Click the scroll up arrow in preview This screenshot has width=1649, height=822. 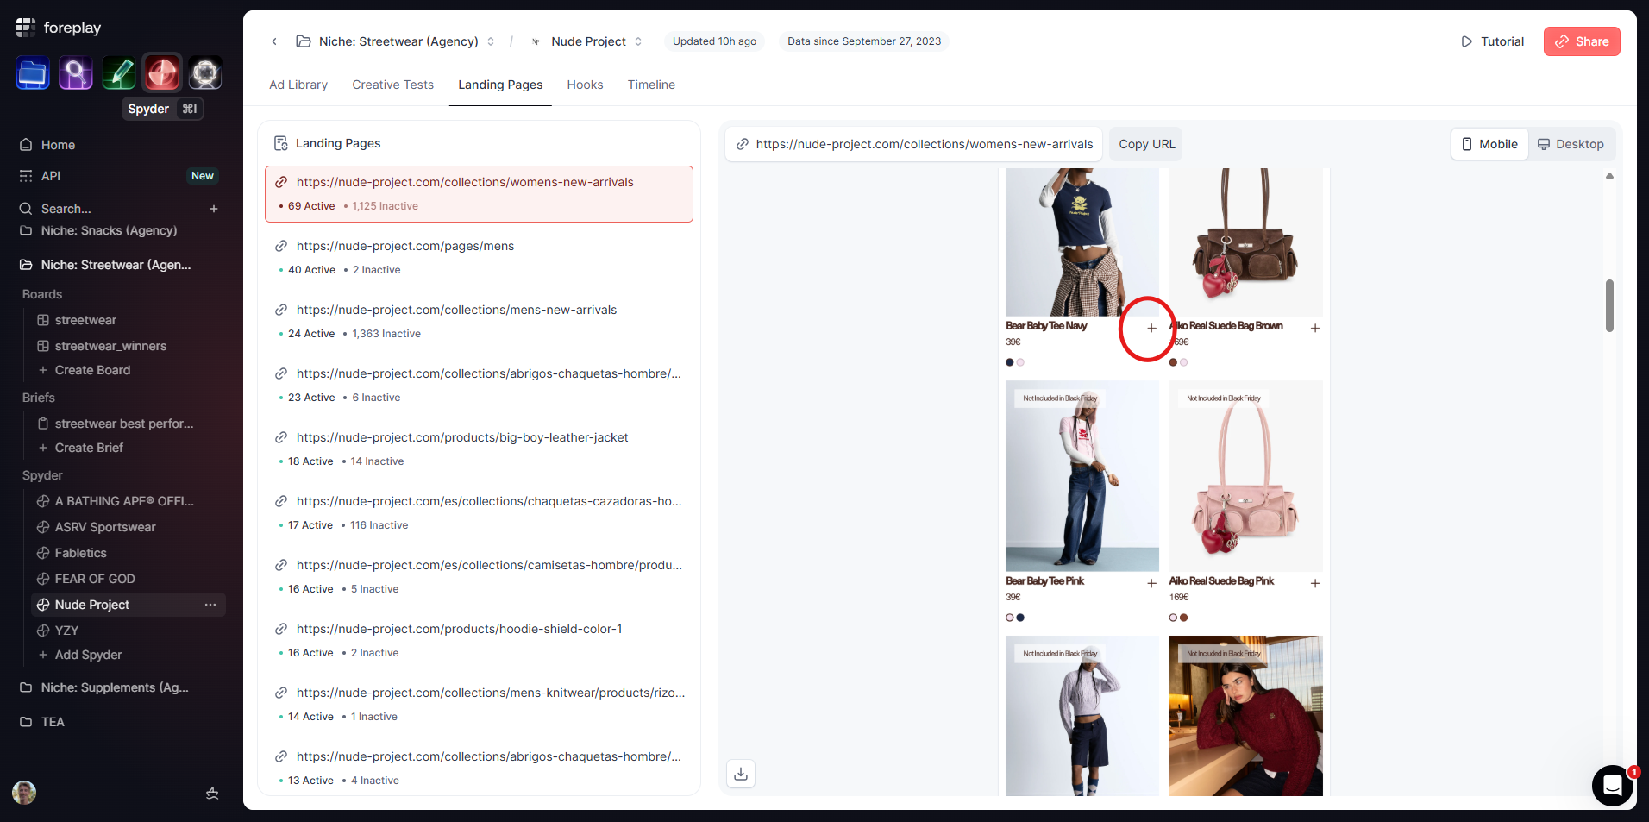click(x=1609, y=176)
